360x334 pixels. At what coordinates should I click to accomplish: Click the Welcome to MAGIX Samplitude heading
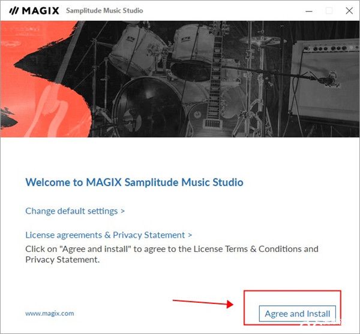click(x=134, y=183)
